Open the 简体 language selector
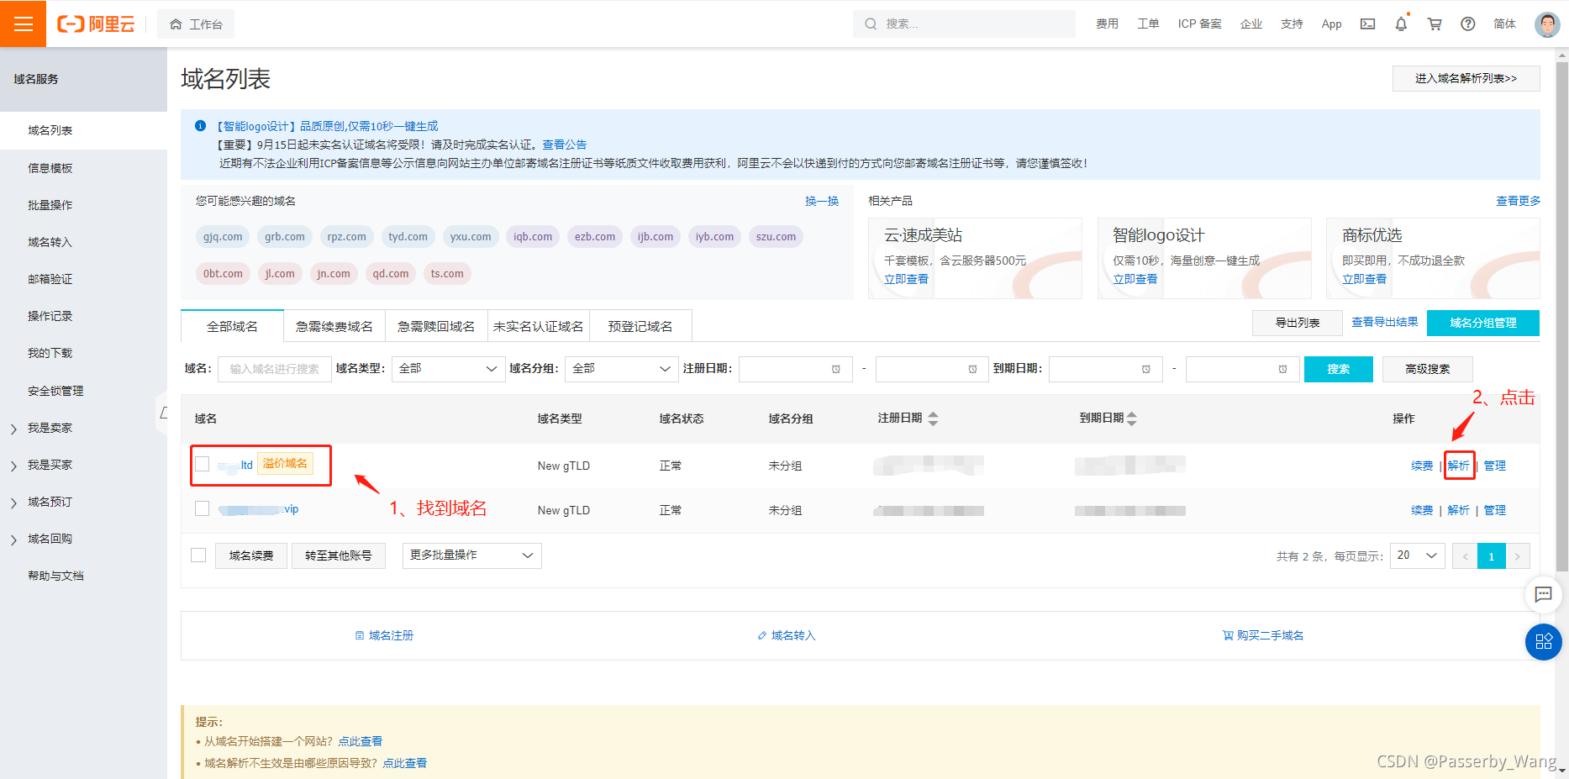Viewport: 1569px width, 779px height. [x=1504, y=24]
